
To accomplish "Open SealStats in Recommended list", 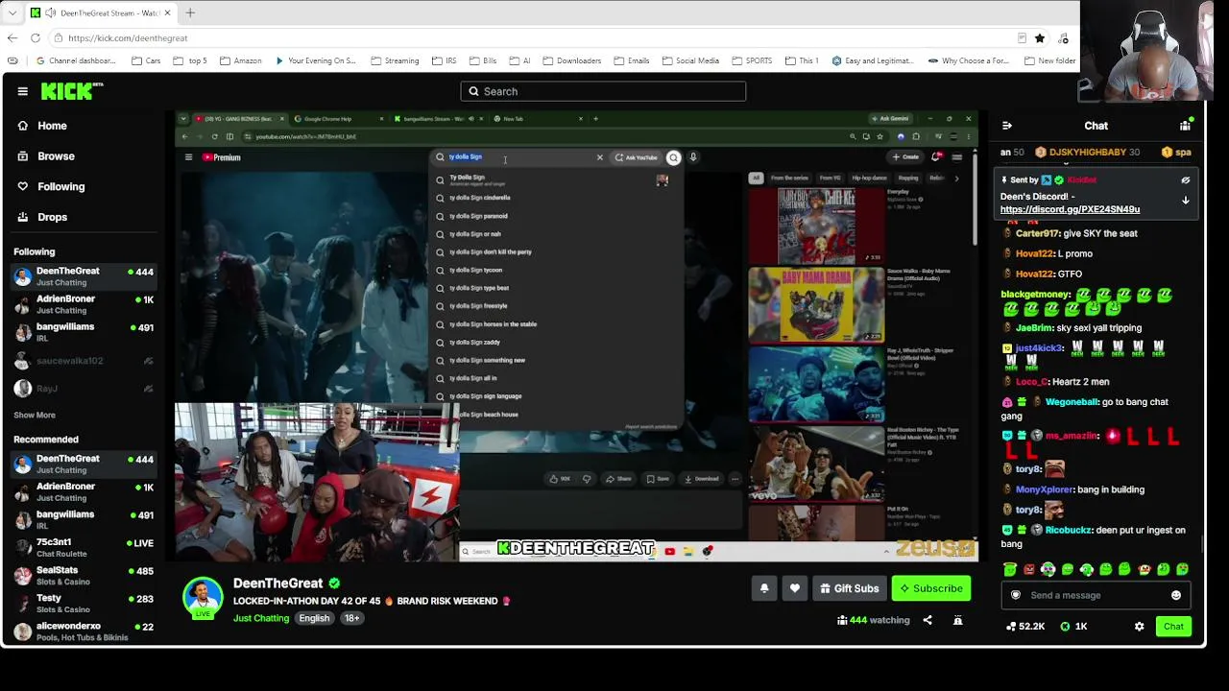I will [84, 576].
